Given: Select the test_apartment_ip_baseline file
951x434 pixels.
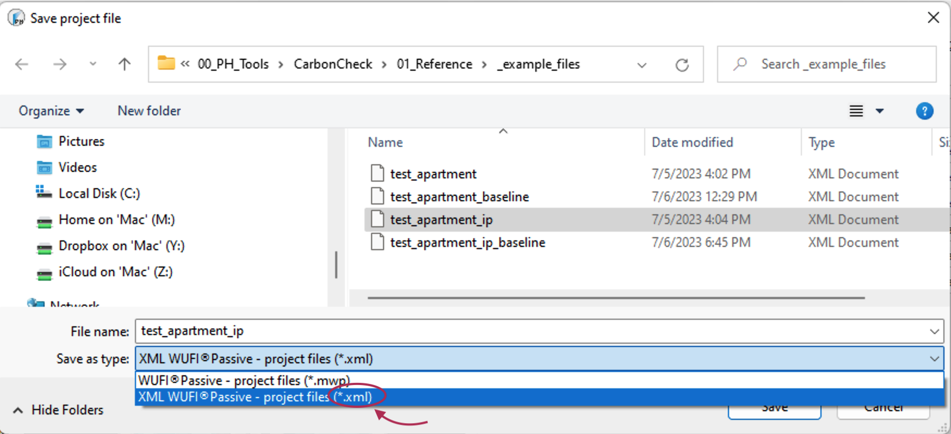Looking at the screenshot, I should click(x=467, y=243).
